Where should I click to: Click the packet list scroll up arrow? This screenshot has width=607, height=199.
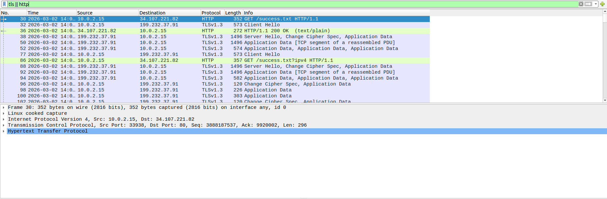605,12
